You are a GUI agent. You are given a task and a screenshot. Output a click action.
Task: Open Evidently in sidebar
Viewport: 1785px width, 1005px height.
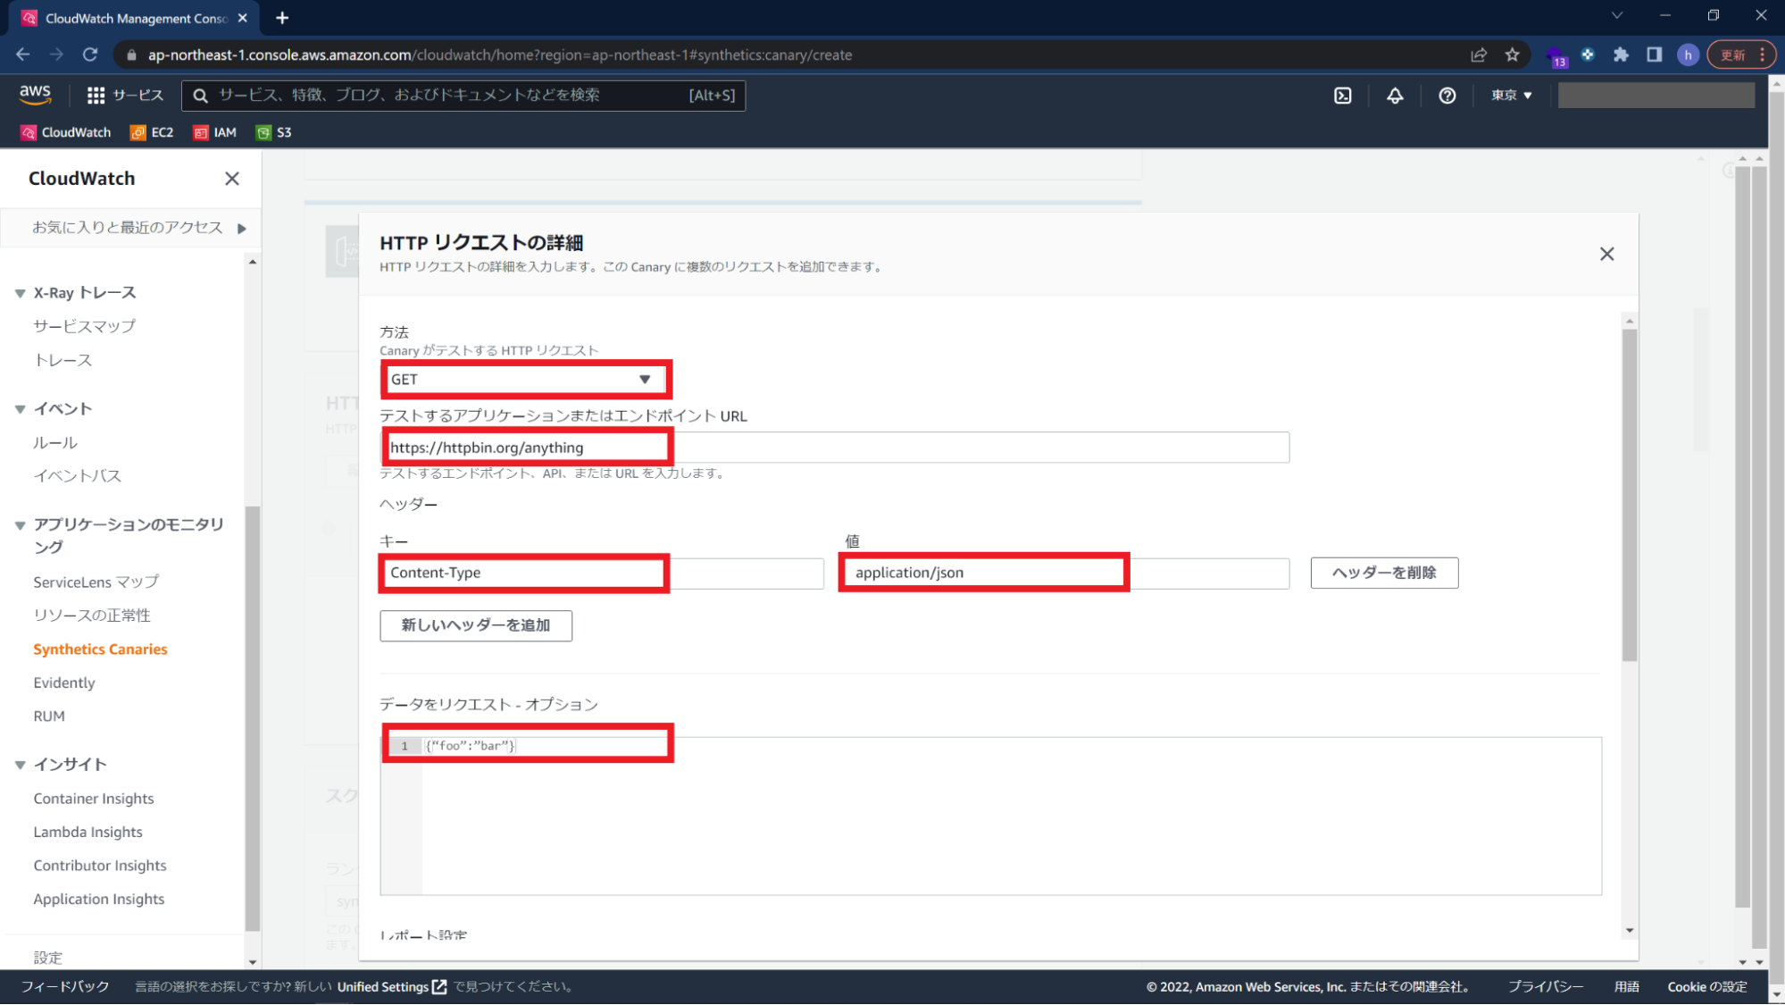pos(64,683)
